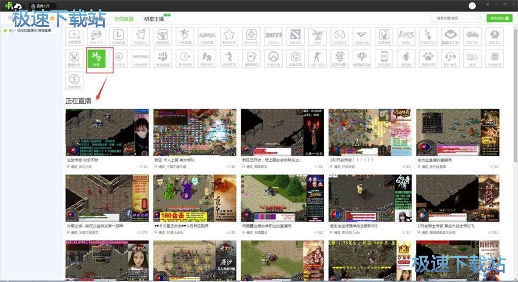Screen dimensions: 518x282
Task: Open the 新区已开放 stream thumbnail
Action: (282, 132)
